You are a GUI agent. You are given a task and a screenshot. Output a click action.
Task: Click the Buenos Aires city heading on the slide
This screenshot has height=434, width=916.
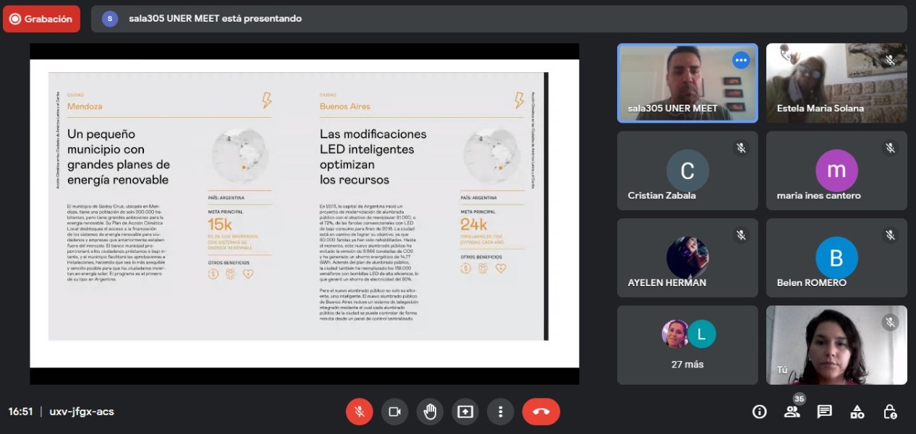pyautogui.click(x=345, y=106)
